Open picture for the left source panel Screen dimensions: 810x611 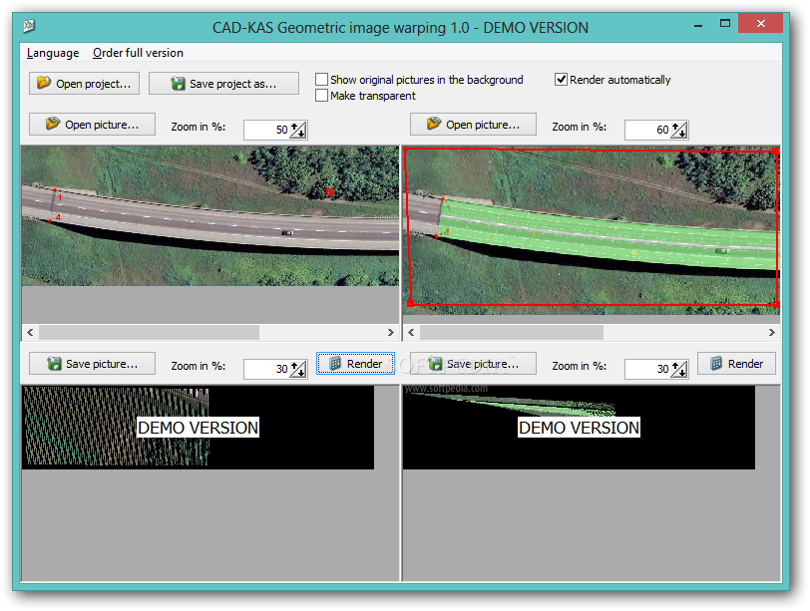92,125
